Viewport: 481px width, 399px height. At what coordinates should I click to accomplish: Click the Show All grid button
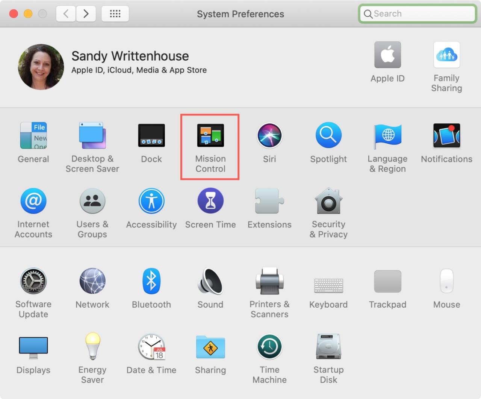pos(115,14)
